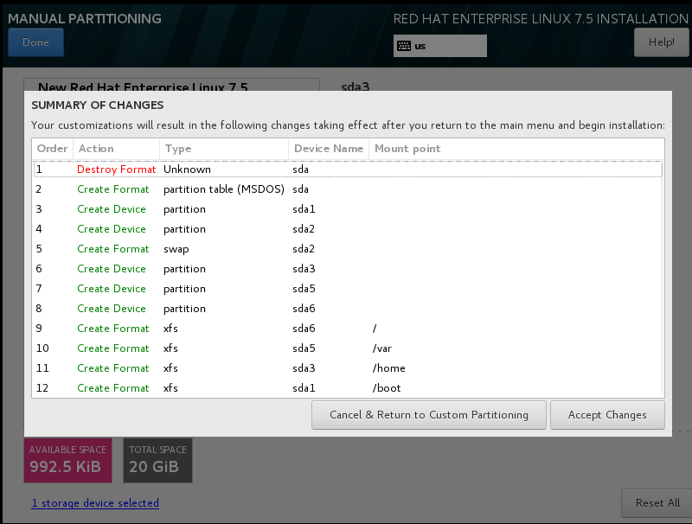Sort by the Action column header
692x524 pixels.
(117, 149)
